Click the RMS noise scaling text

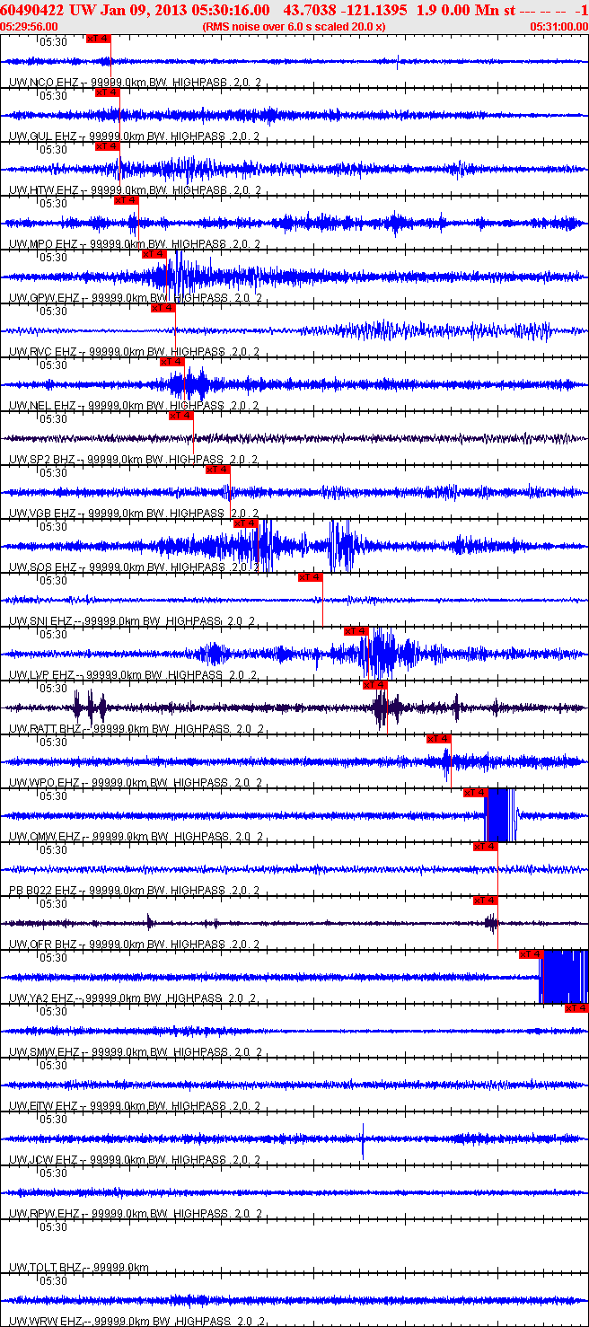(x=294, y=27)
